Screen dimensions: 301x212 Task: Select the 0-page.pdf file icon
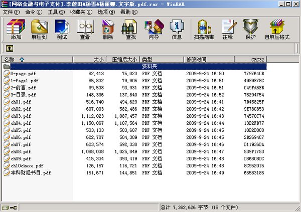(x=7, y=74)
